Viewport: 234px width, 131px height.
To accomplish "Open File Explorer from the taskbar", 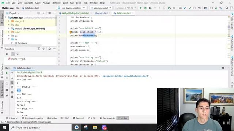I will click(x=95, y=127).
